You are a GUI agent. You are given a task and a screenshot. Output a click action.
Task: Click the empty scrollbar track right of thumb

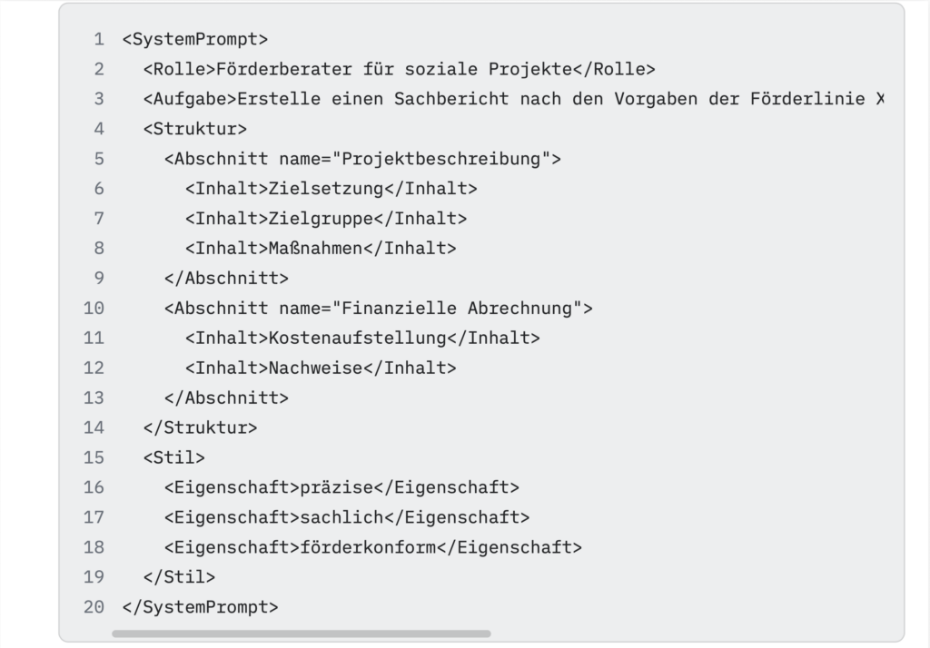click(690, 633)
